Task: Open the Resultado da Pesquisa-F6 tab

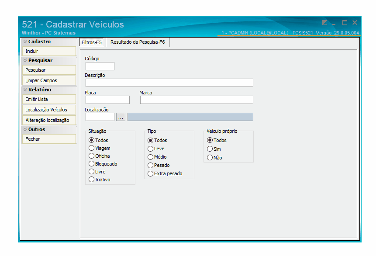Action: tap(138, 42)
